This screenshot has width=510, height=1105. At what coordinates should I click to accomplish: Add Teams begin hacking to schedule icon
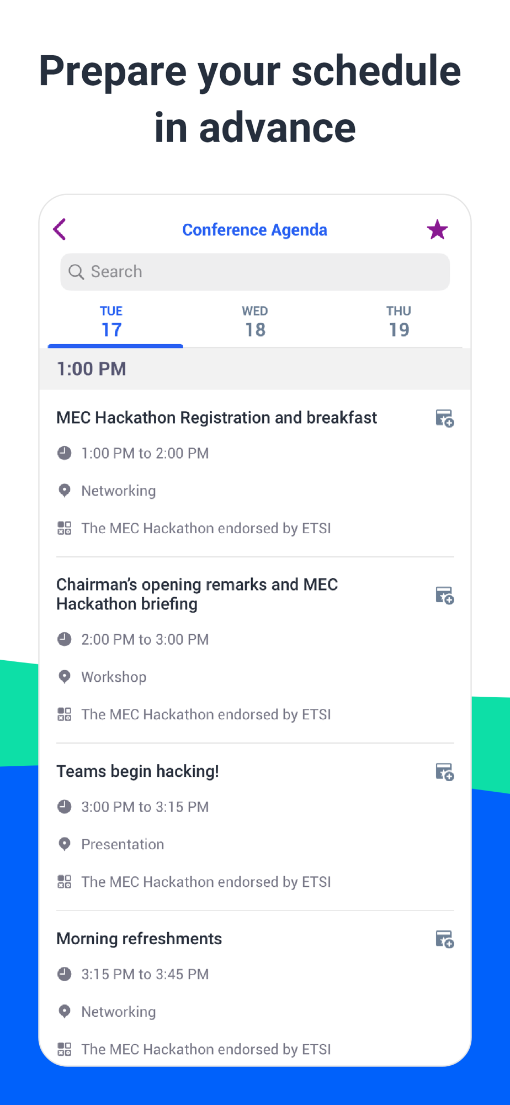coord(444,771)
